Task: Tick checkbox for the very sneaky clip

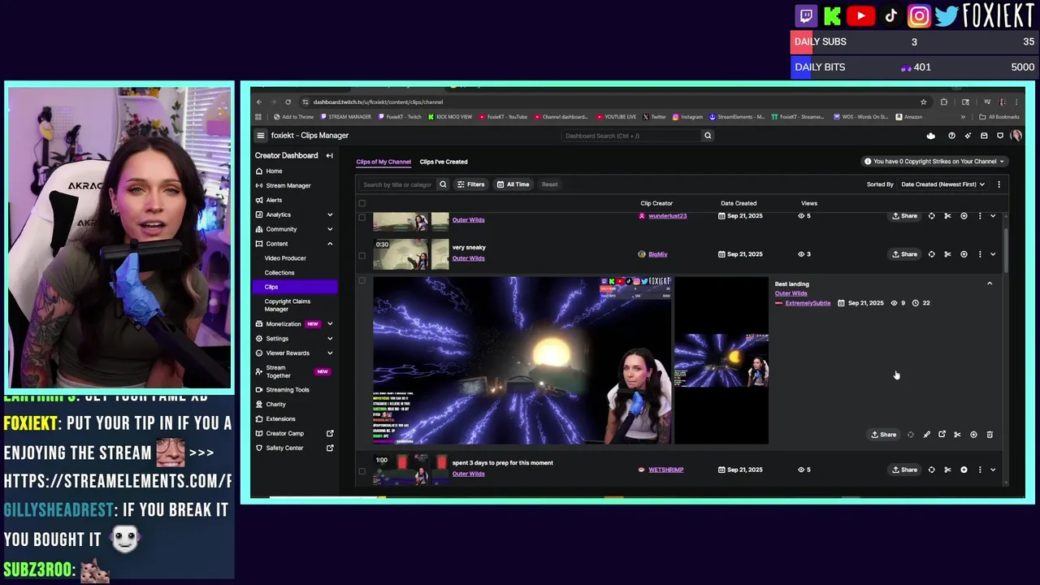Action: tap(362, 254)
